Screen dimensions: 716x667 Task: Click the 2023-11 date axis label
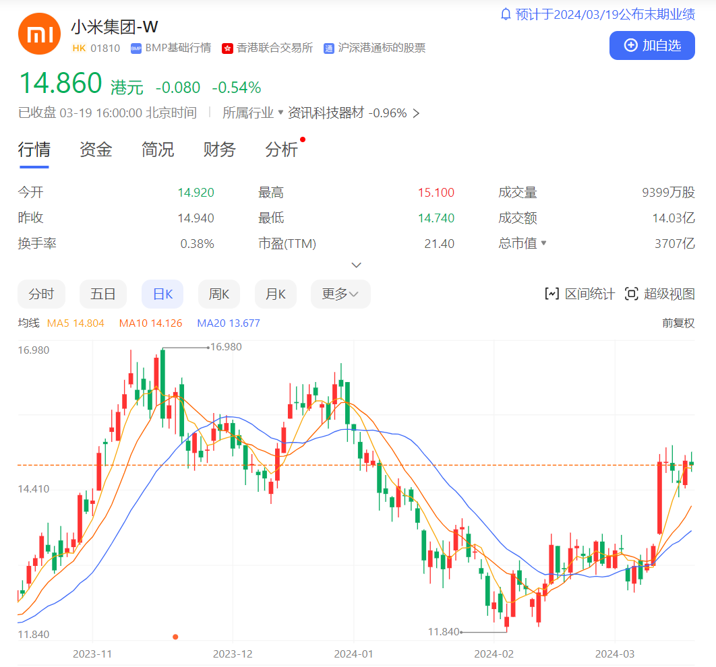[92, 654]
